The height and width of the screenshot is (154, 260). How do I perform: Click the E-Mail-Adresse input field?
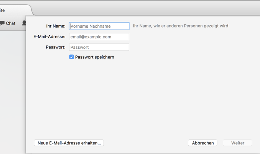coord(99,37)
